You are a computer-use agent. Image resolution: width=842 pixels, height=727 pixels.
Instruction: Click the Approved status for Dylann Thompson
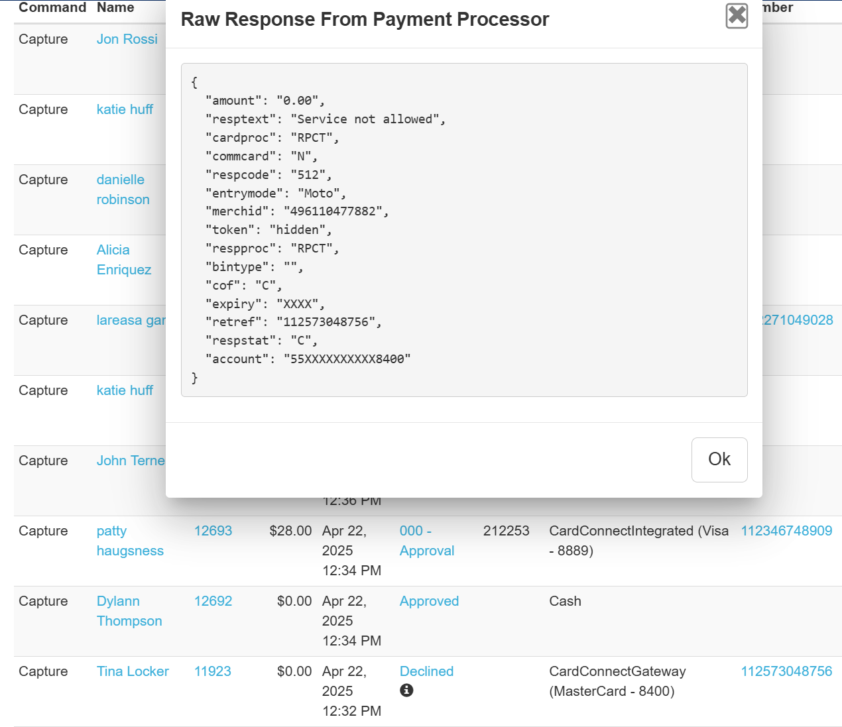tap(429, 601)
